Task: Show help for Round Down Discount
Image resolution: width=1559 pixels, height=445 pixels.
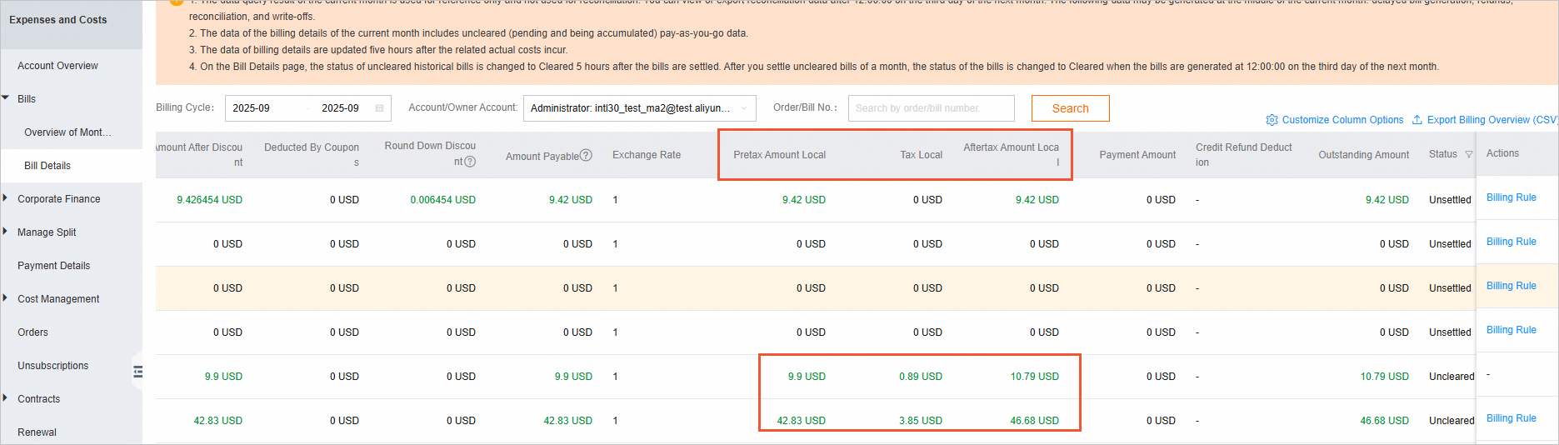Action: click(x=470, y=162)
